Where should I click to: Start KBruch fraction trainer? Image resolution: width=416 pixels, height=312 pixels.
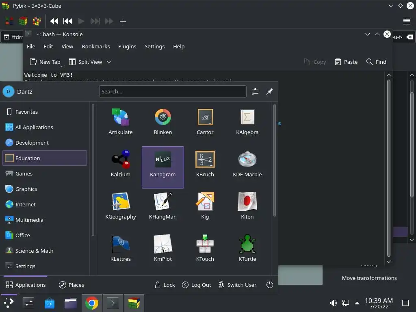205,164
